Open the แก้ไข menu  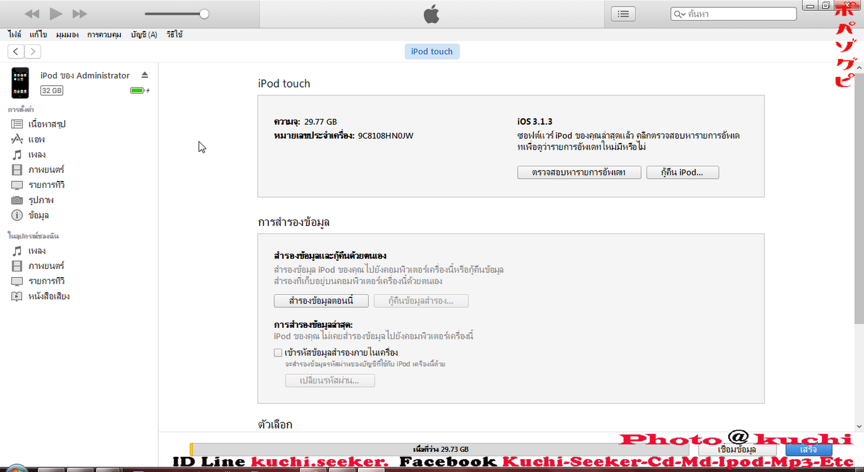(x=38, y=35)
